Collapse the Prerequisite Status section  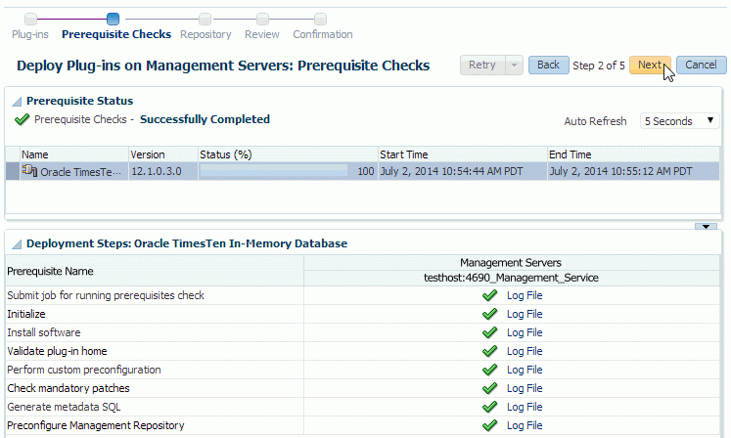[17, 101]
